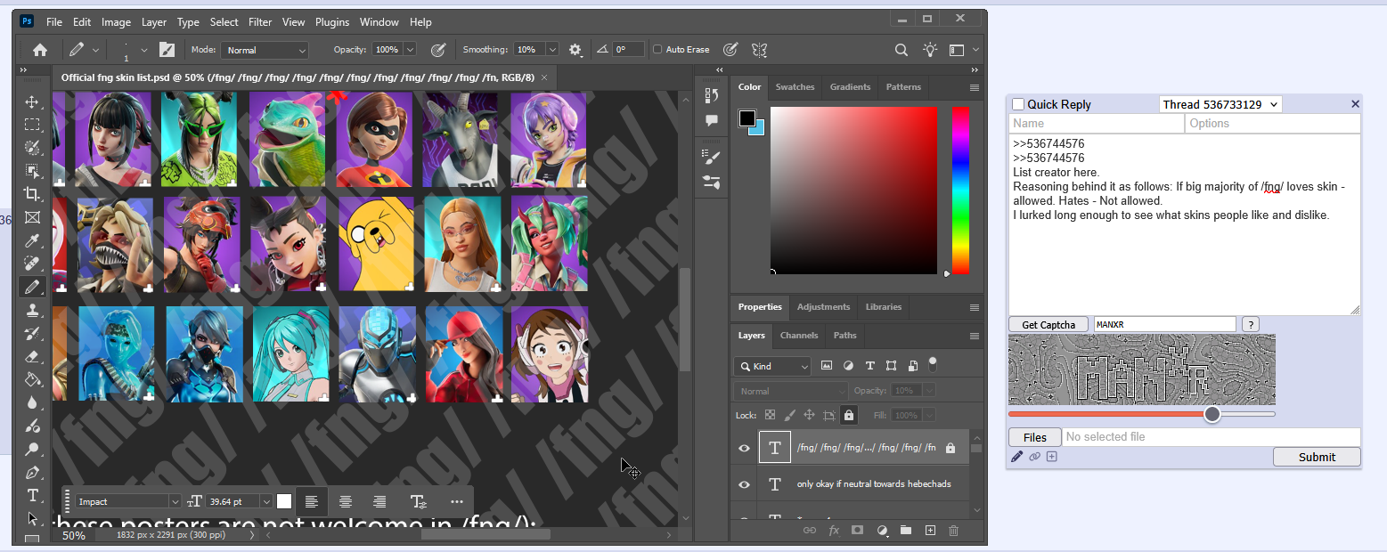Submit the quick reply post
Screen dimensions: 1387x552
[1316, 457]
